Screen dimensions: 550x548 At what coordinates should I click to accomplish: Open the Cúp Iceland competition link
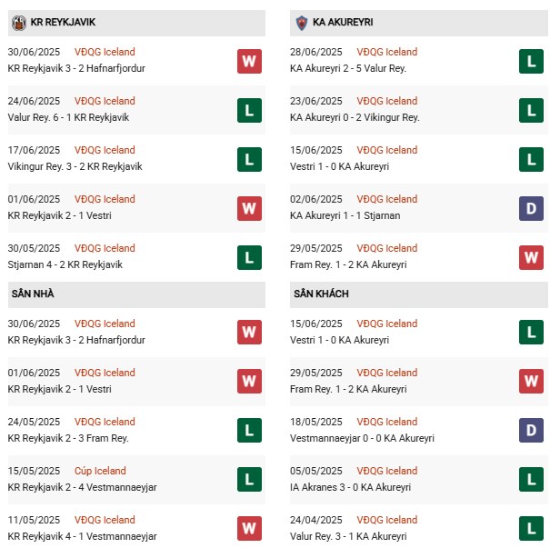tap(100, 471)
